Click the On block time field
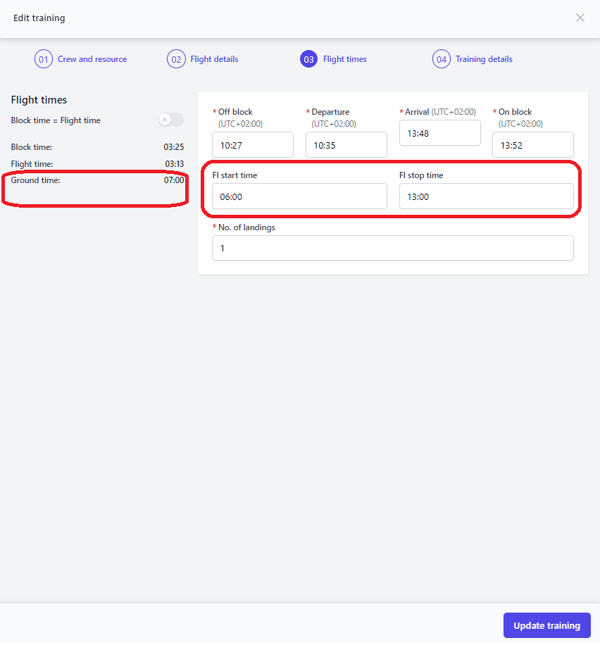Screen dimensions: 600x645 point(533,145)
